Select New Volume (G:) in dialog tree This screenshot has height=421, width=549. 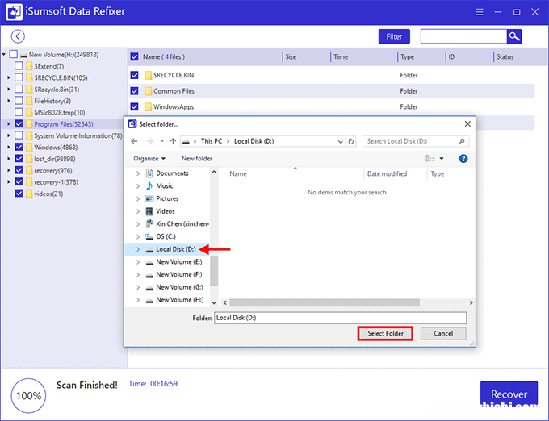tap(179, 287)
